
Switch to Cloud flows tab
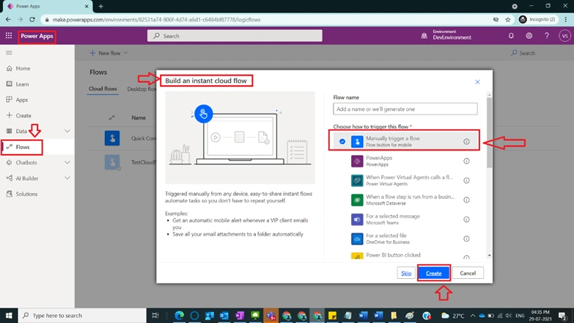pyautogui.click(x=103, y=89)
